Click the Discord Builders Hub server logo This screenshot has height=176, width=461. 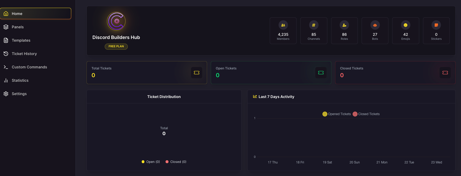pyautogui.click(x=116, y=21)
